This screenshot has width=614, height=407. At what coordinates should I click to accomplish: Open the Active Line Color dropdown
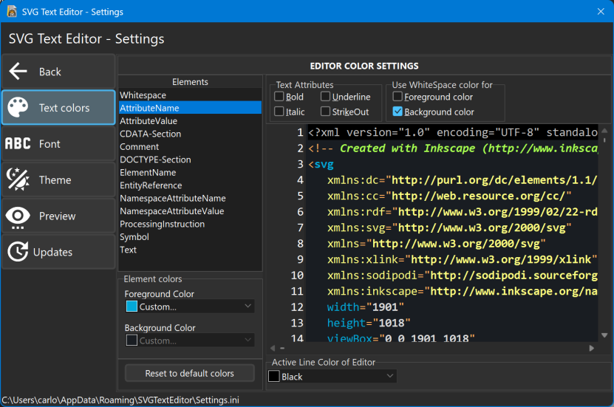click(332, 377)
